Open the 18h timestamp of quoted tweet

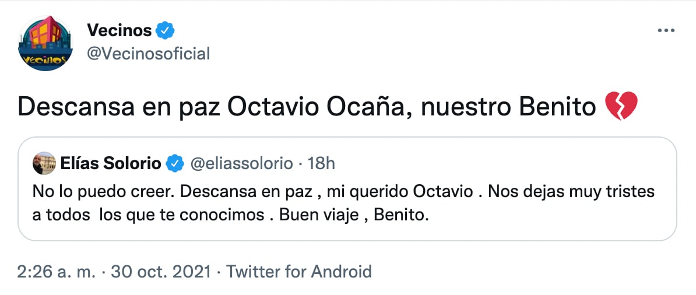point(321,164)
